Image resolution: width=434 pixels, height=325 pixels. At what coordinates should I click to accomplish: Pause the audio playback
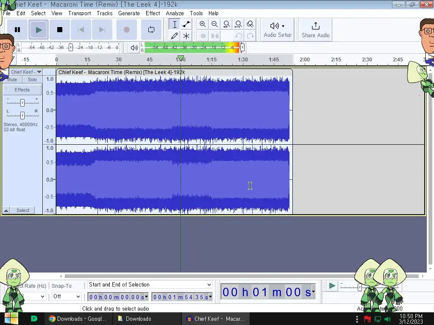17,30
